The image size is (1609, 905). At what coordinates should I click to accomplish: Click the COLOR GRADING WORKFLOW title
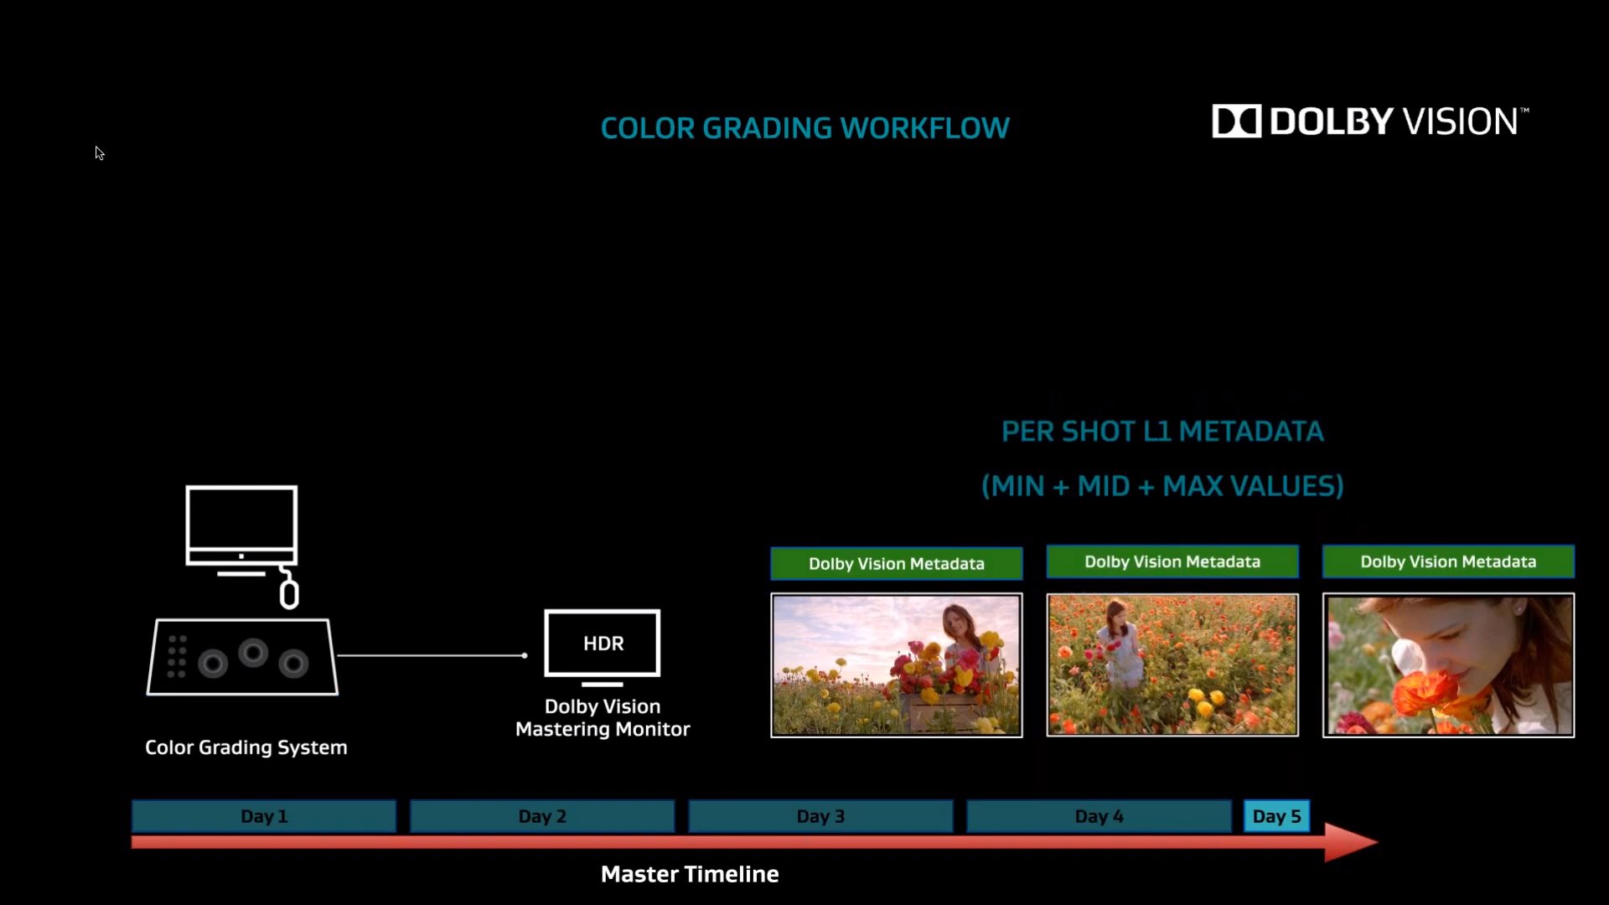point(805,128)
